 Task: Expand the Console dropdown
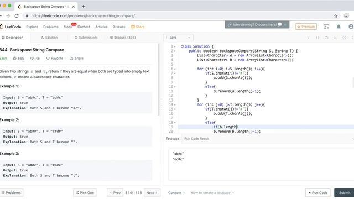(176, 193)
